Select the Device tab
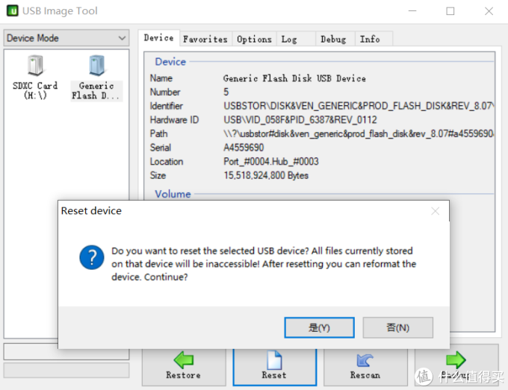The height and width of the screenshot is (390, 508). click(x=158, y=38)
